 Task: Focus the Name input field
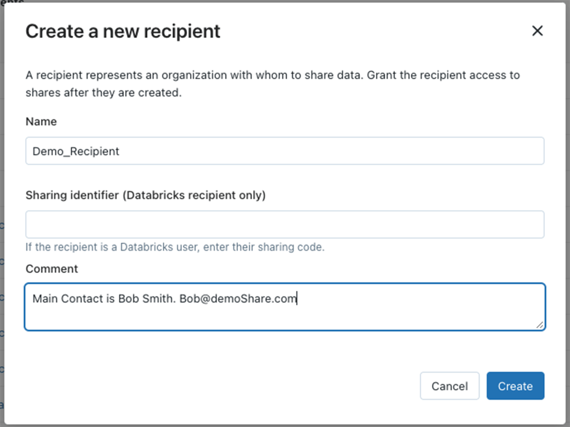point(285,151)
